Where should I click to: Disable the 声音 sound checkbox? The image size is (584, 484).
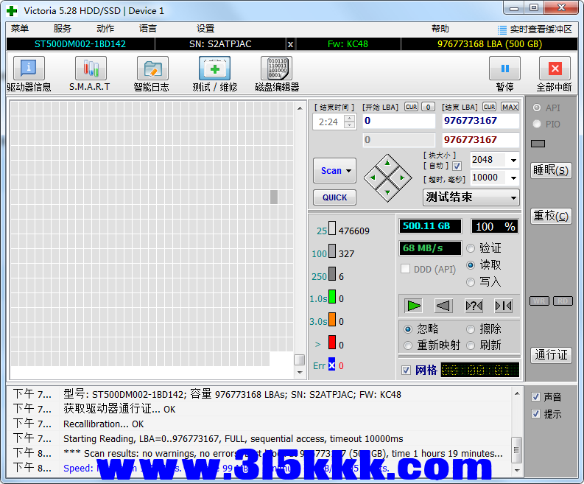535,396
